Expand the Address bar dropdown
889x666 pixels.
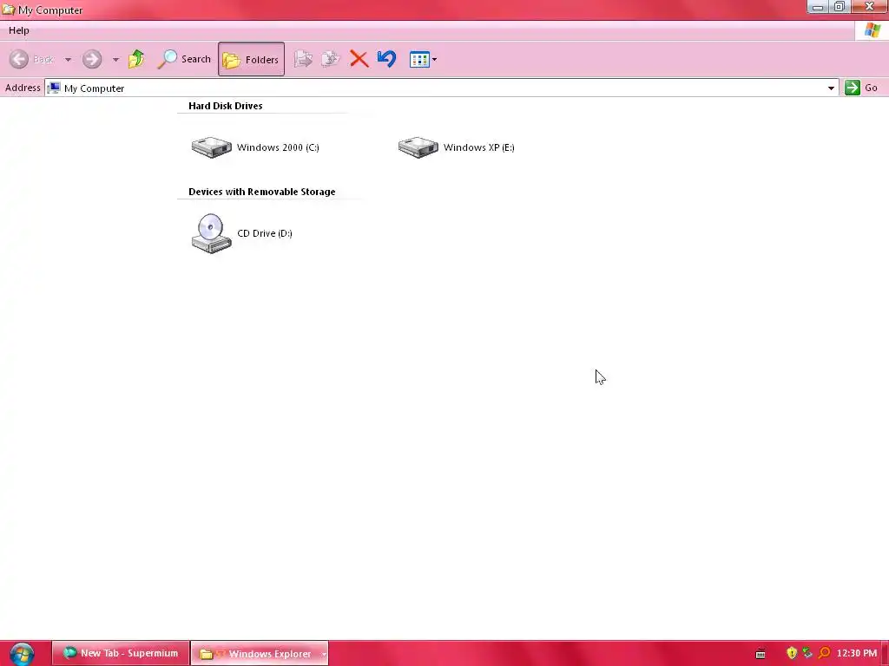coord(831,88)
